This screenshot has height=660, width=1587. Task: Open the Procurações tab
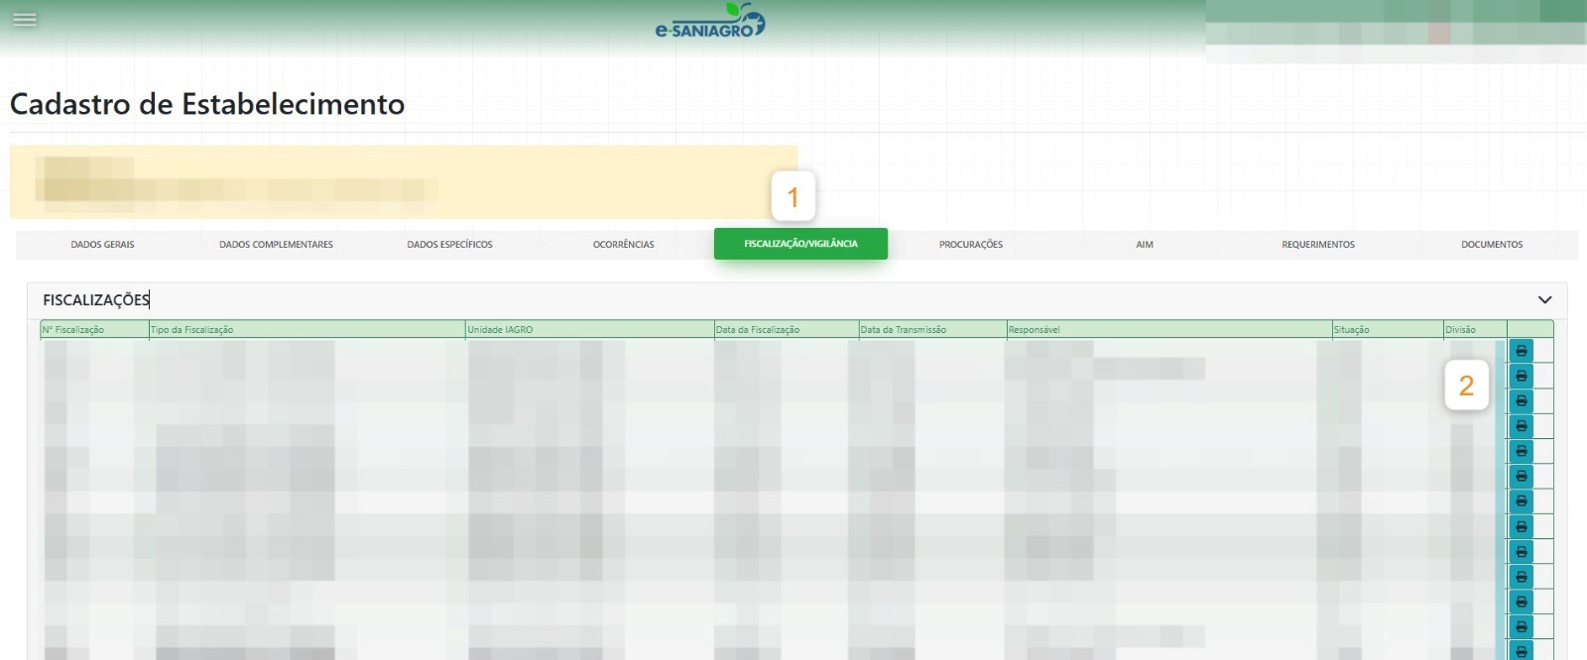[x=970, y=245]
